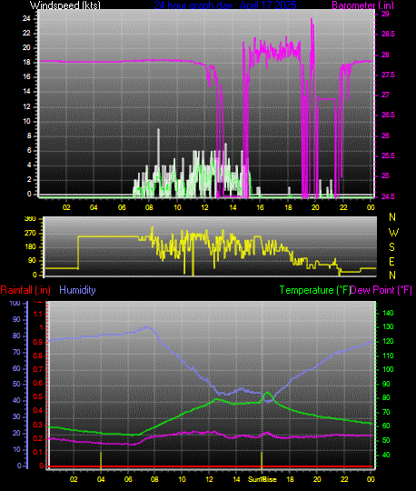Click hour "06" under the windspeed chart
416x491 pixels.
[x=122, y=207]
